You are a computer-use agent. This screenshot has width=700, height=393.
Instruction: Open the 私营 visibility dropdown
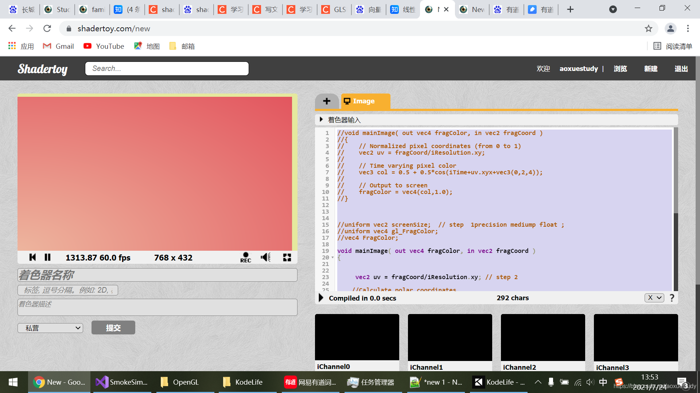tap(50, 328)
